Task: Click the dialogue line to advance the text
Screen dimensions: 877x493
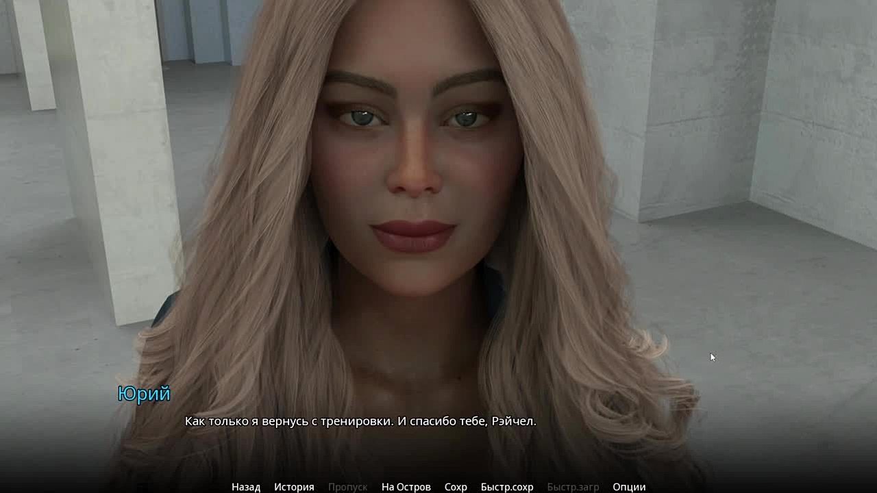Action: [360, 422]
